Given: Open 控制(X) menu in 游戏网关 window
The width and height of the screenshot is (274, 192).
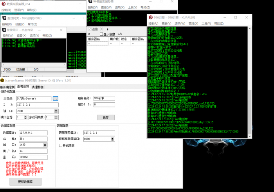Looking at the screenshot, I should tap(7, 24).
